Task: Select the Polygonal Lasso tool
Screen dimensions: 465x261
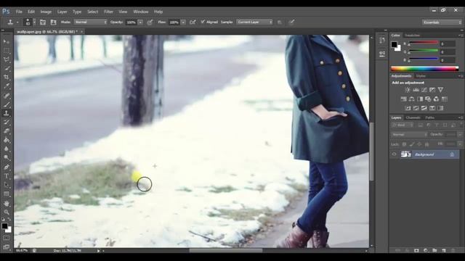Action: 7,59
